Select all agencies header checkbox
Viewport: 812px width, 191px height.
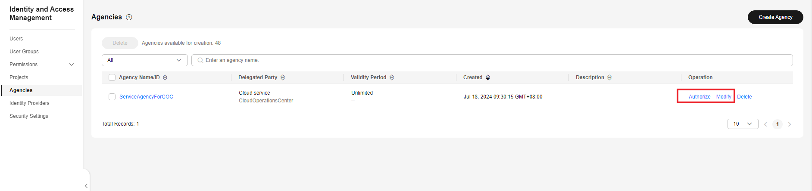click(112, 77)
